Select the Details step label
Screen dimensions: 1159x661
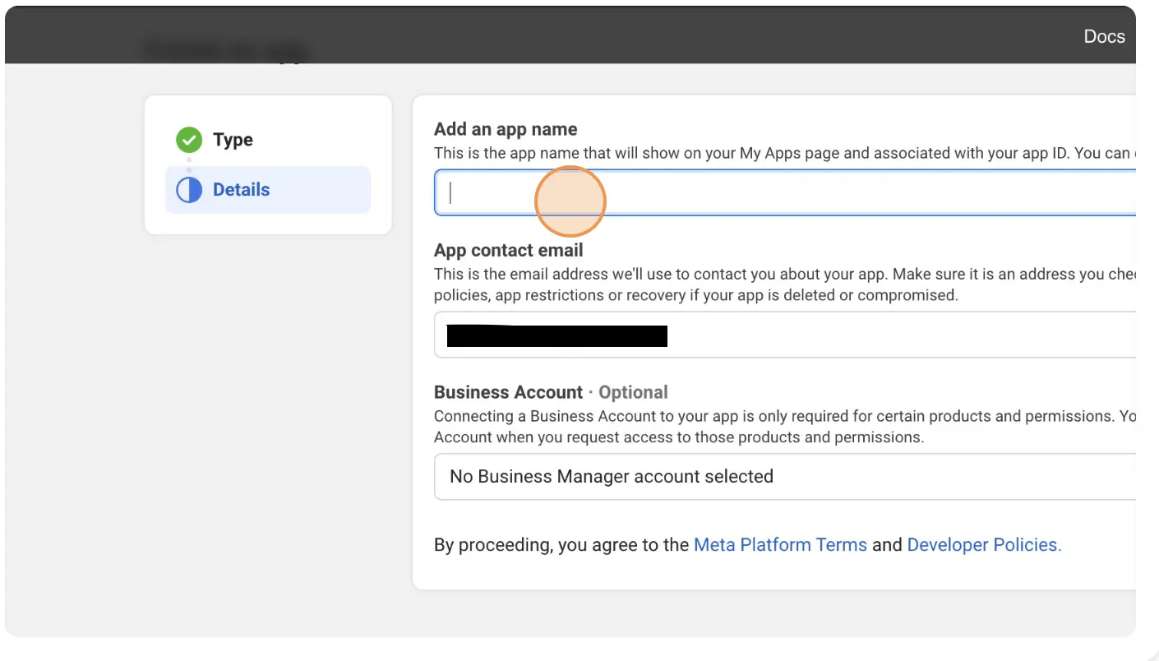pyautogui.click(x=241, y=190)
